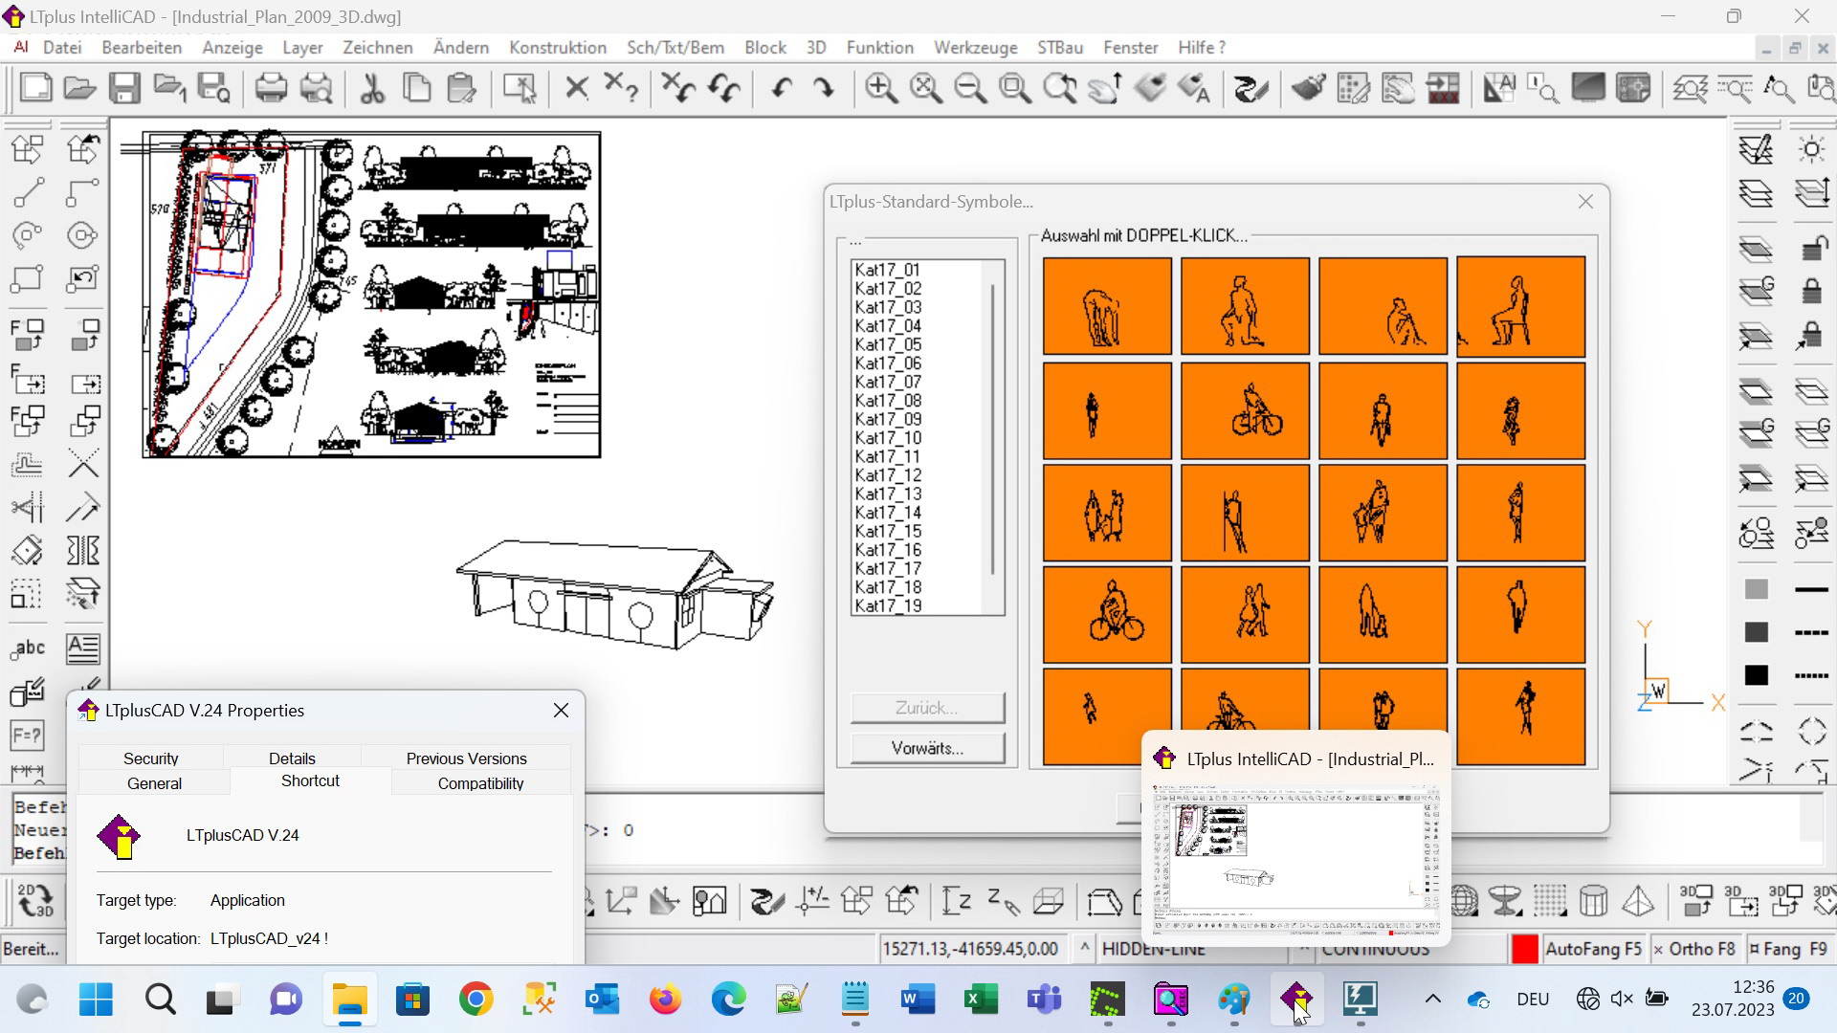Click the cylinder 3D solid icon
Image resolution: width=1837 pixels, height=1033 pixels.
point(1593,900)
